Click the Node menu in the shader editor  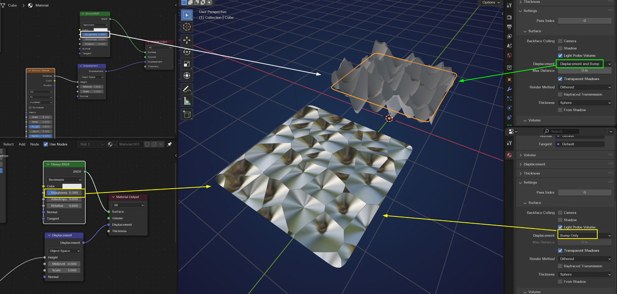point(34,144)
